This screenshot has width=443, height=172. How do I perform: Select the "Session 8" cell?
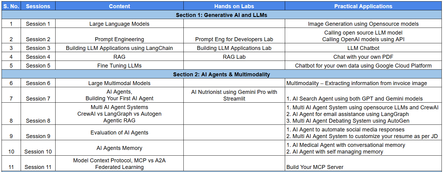click(38, 121)
